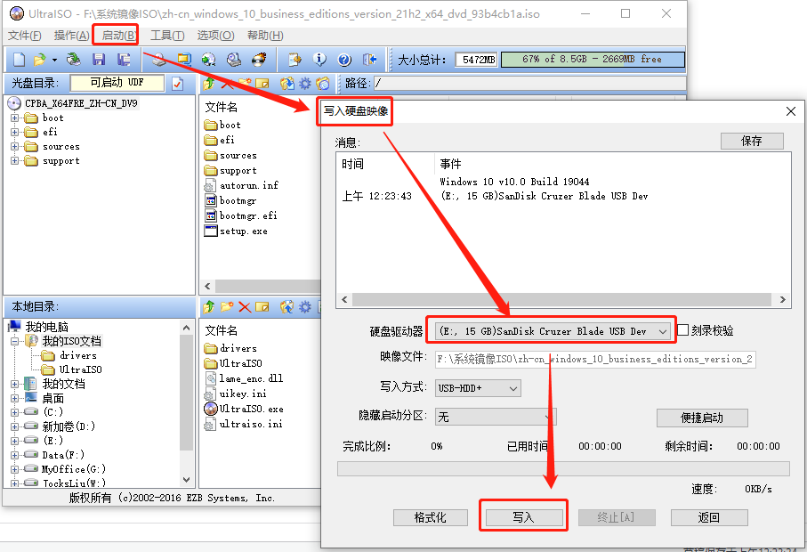Open the 操作(A) menu
Screen dimensions: 807x552
tap(71, 36)
